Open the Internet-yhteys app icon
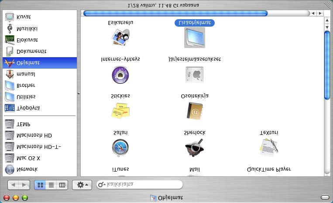 coord(120,75)
